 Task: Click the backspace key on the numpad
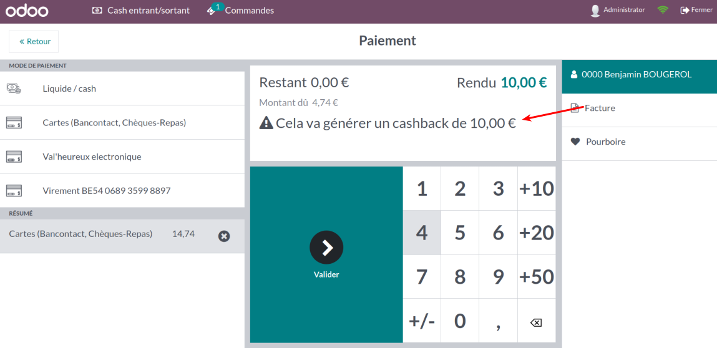click(537, 321)
